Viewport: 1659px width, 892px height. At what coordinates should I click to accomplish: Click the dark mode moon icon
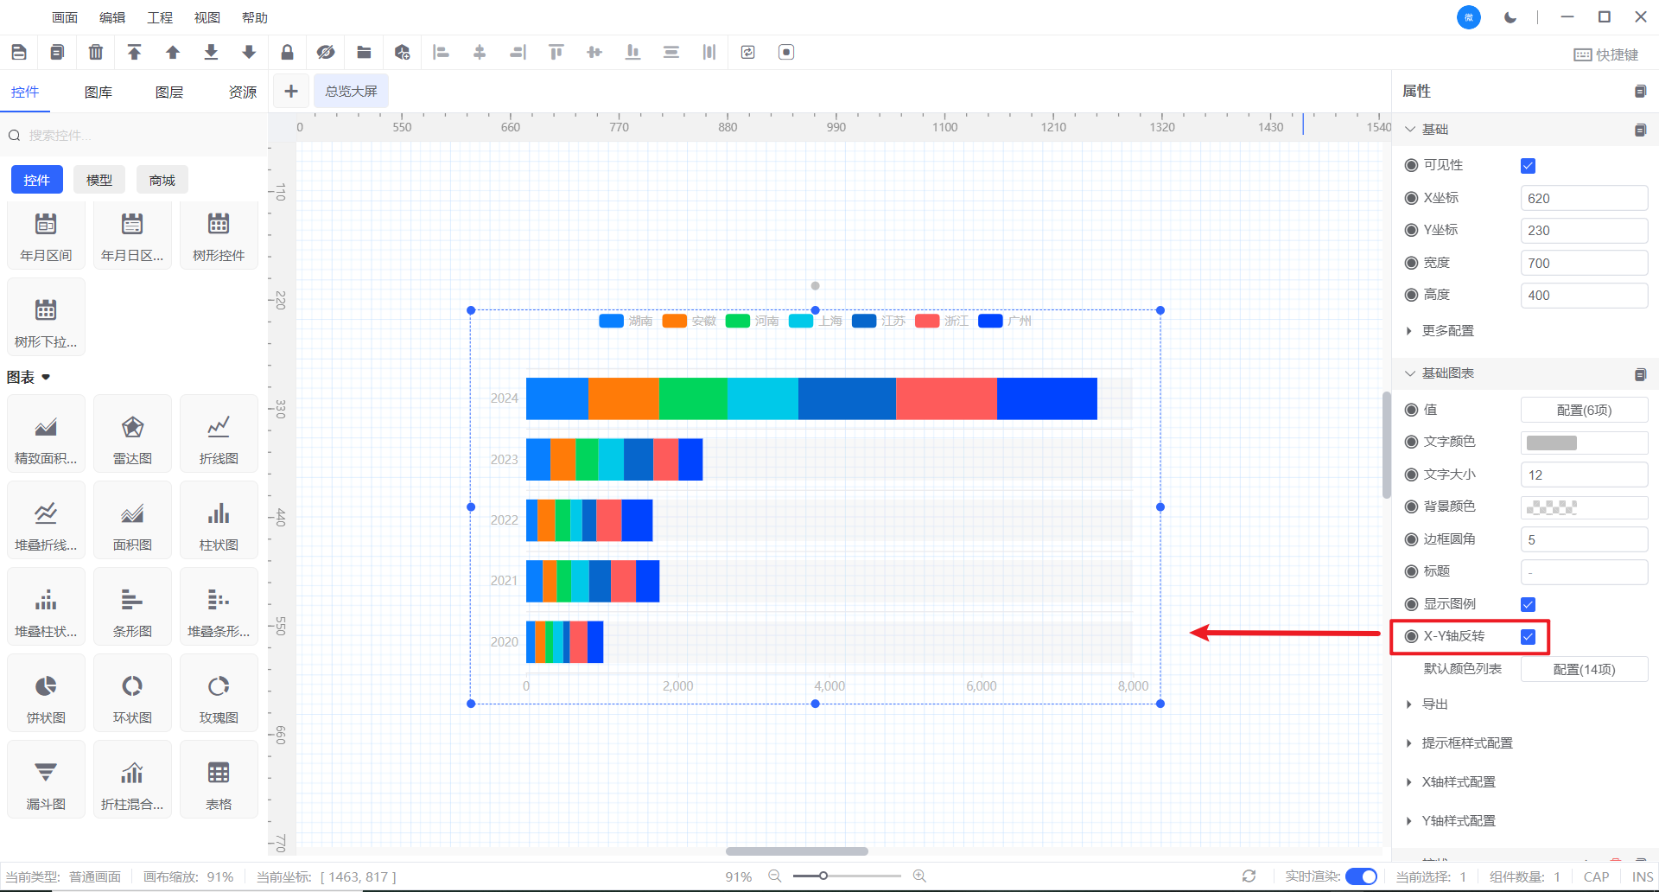(1510, 17)
